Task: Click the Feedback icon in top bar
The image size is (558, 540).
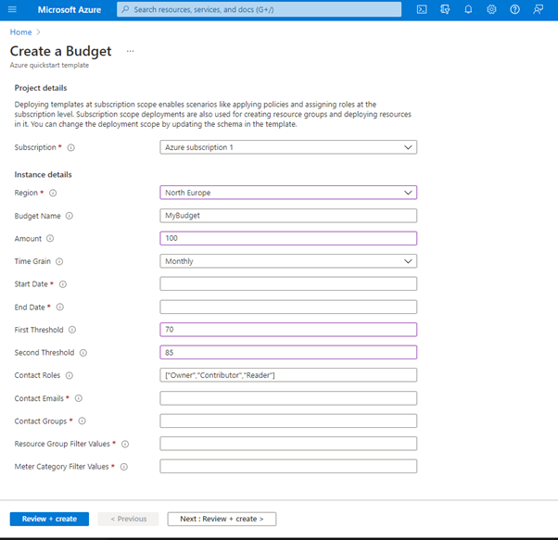Action: point(539,9)
